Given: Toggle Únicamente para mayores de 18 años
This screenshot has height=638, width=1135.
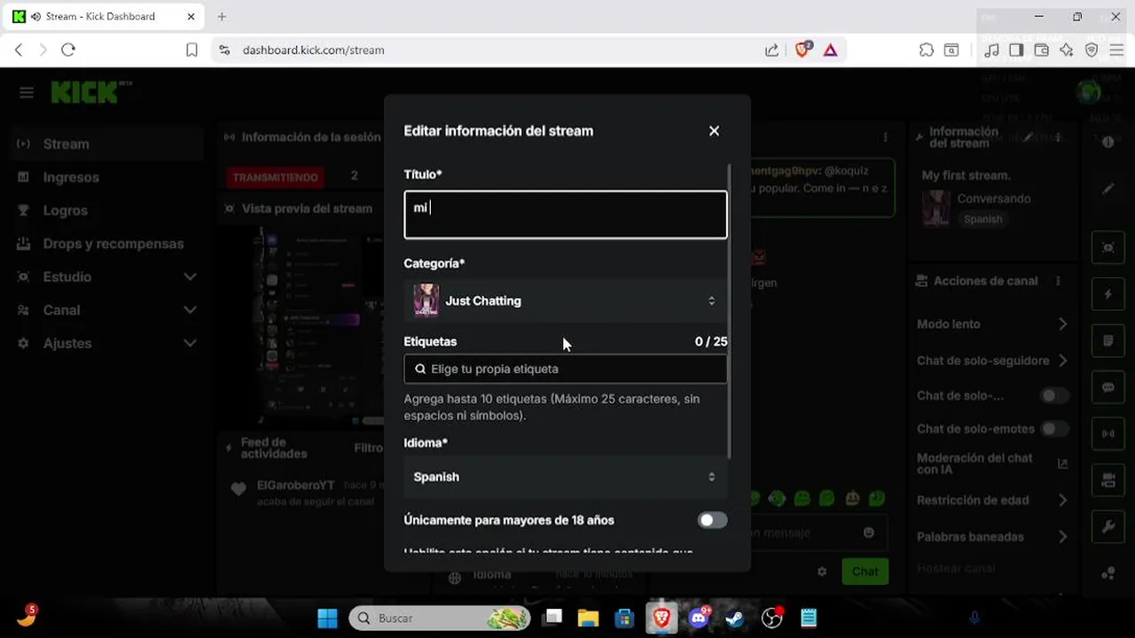Looking at the screenshot, I should (x=712, y=520).
